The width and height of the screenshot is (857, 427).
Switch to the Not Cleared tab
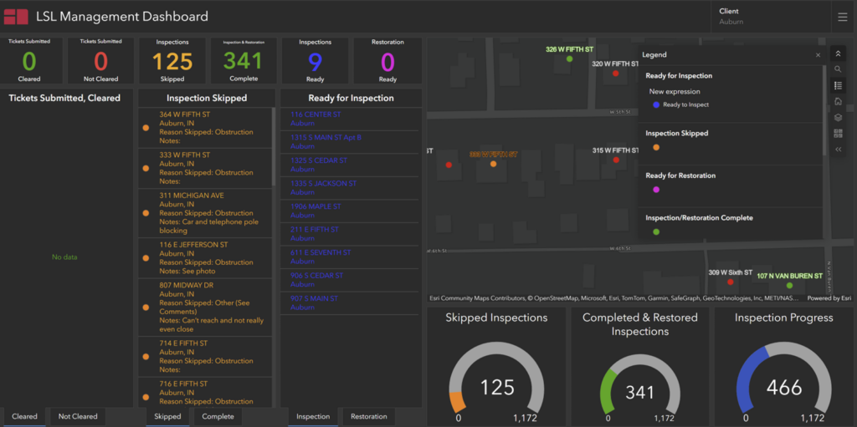pyautogui.click(x=78, y=417)
